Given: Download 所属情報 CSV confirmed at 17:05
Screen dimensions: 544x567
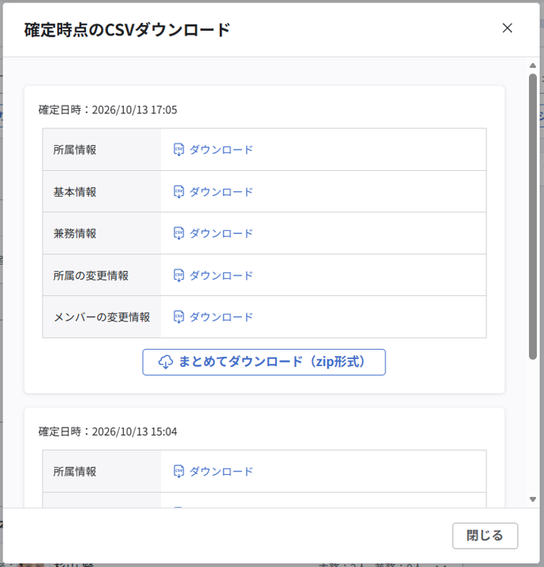Looking at the screenshot, I should point(213,150).
